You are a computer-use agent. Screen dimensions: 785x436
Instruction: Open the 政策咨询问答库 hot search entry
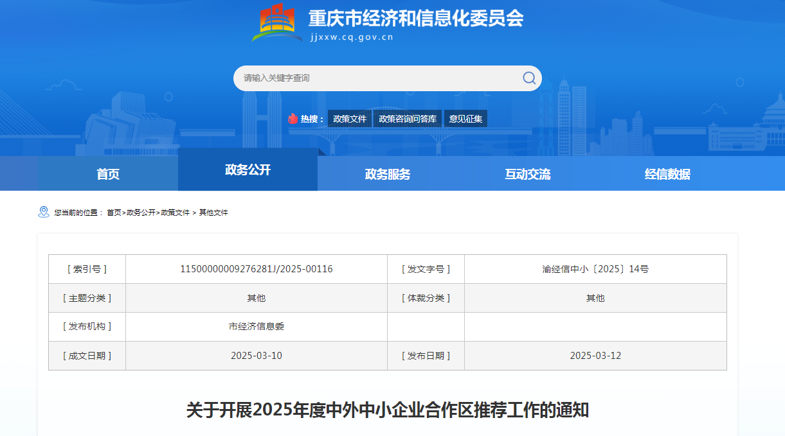point(406,118)
